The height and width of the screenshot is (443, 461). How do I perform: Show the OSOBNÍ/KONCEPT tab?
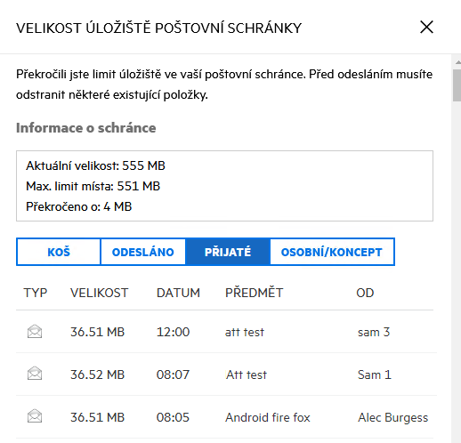click(332, 252)
